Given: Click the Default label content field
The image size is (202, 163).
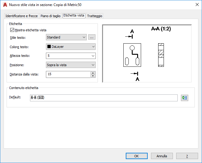Looking at the screenshot, I should point(104,98).
